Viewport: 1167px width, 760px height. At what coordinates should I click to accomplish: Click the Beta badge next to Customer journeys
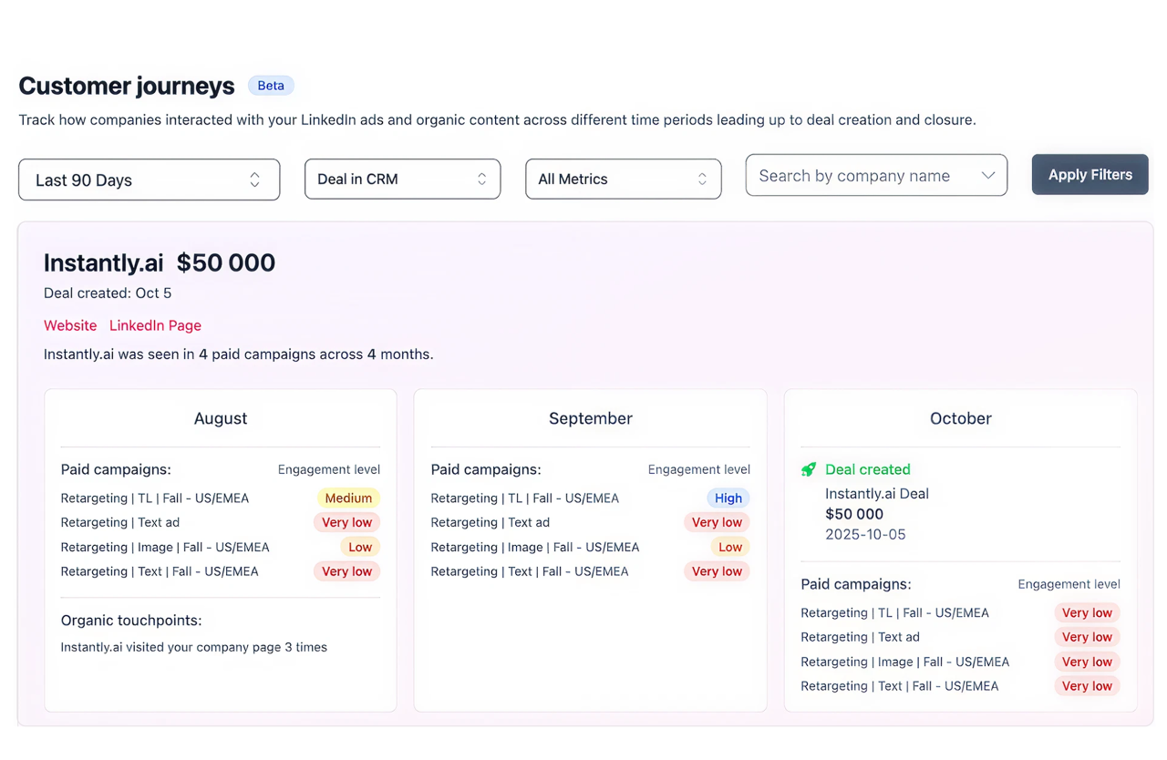tap(271, 85)
